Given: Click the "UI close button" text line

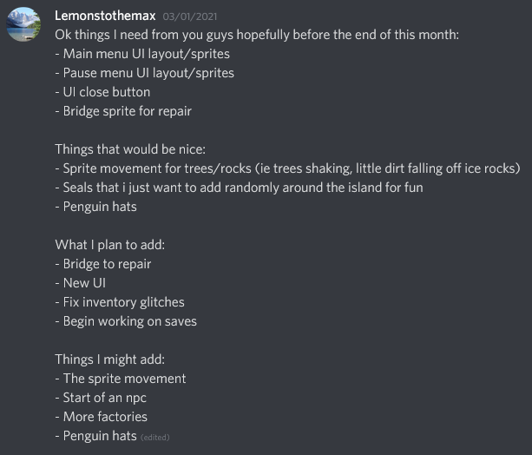Looking at the screenshot, I should (102, 92).
